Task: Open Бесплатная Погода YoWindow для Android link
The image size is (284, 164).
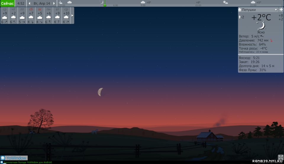Action: click(x=28, y=162)
